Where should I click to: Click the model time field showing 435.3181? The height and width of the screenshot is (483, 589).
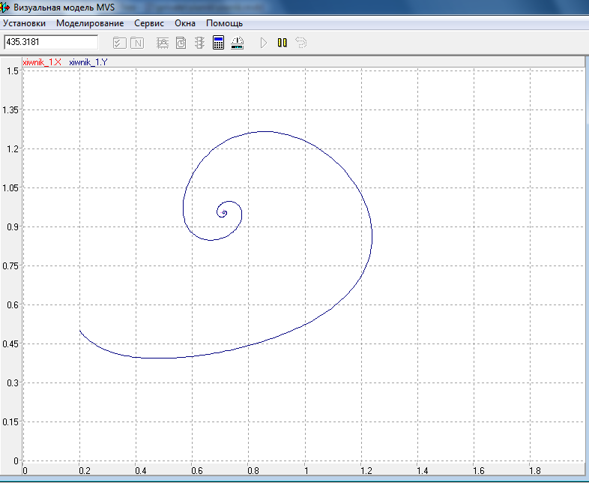point(51,42)
